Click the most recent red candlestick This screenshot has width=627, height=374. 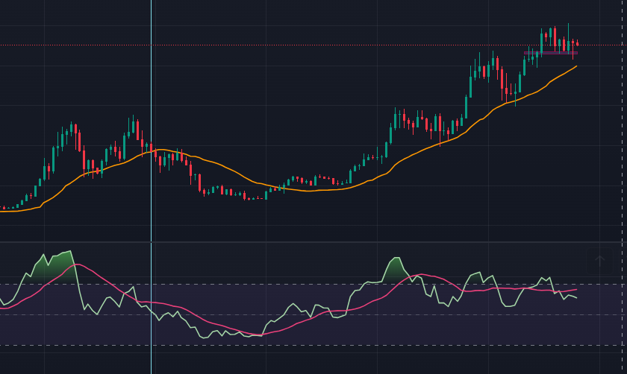577,44
